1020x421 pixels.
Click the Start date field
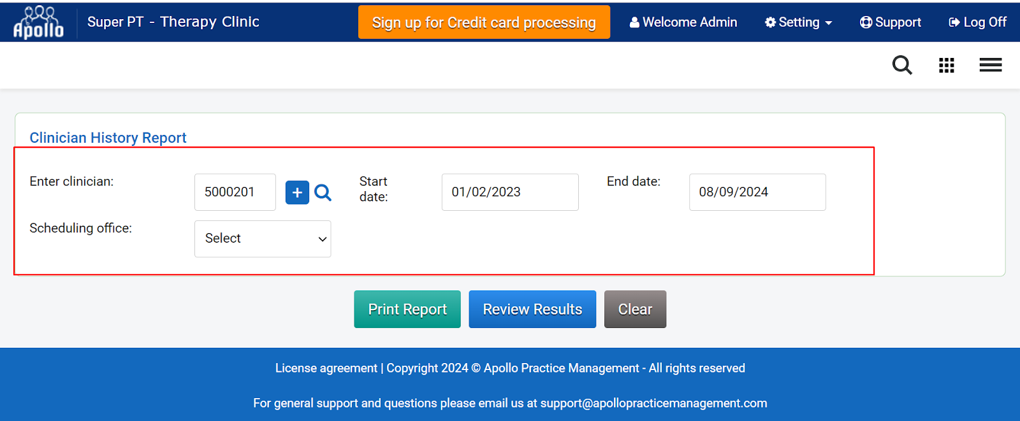coord(509,192)
